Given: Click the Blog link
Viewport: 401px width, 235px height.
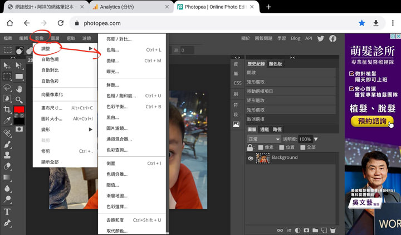Looking at the screenshot, I should [295, 38].
